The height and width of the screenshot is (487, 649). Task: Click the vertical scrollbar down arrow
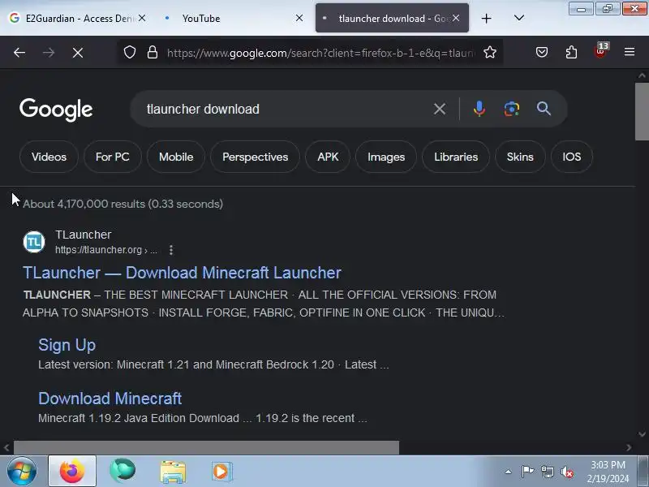pos(642,434)
